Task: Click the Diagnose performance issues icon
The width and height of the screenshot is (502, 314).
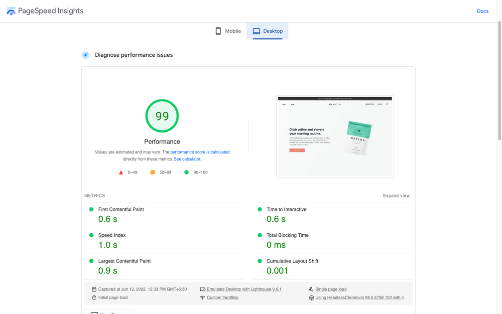Action: click(x=86, y=55)
